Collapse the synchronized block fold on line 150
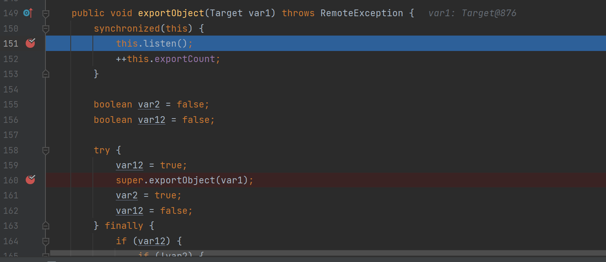The image size is (606, 262). click(x=46, y=28)
